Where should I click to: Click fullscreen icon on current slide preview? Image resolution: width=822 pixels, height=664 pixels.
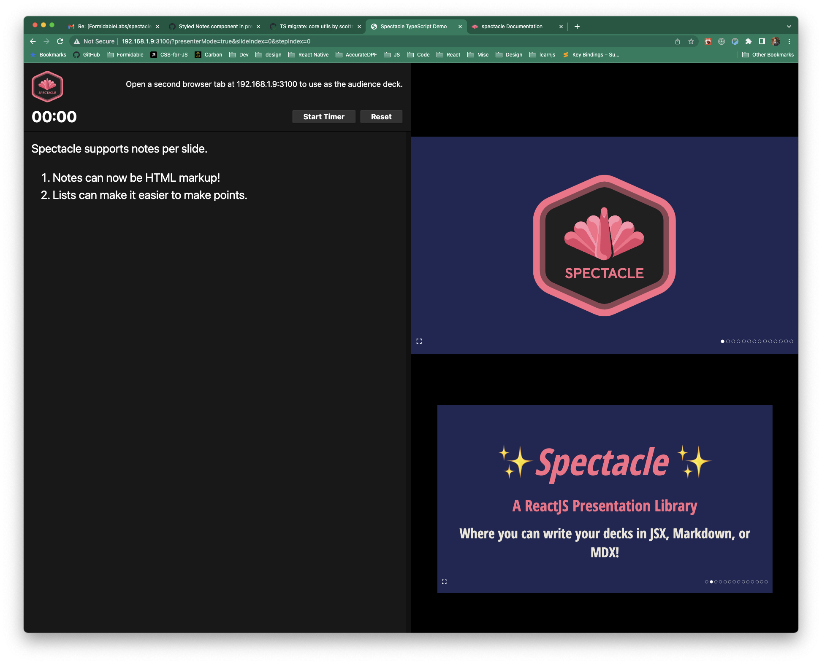(419, 341)
